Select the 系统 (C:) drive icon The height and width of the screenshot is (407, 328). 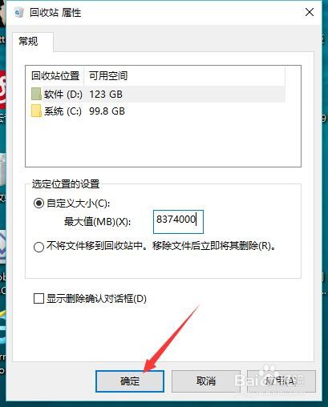tap(36, 111)
